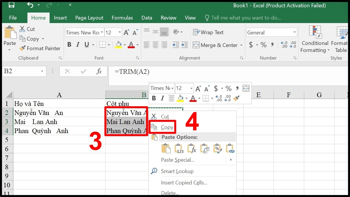Choose Copy from the context menu
350x197 pixels.
click(x=167, y=128)
